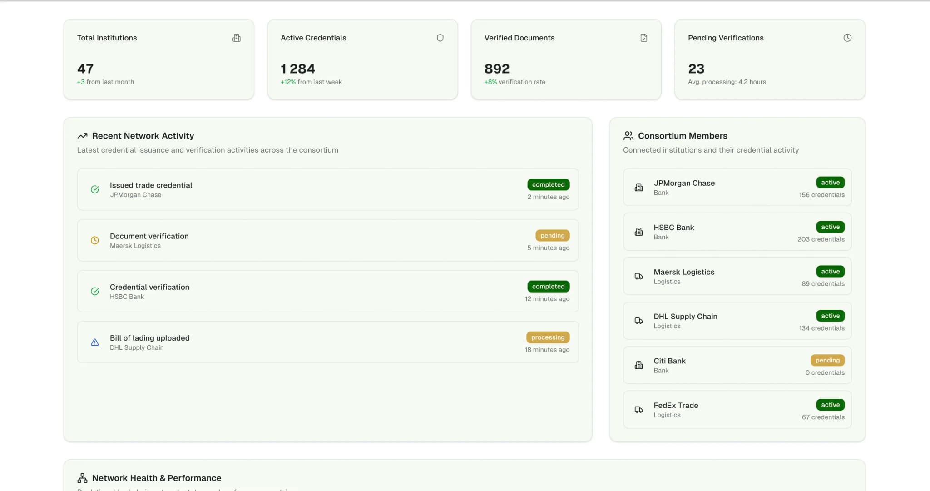Click the bank icon next to JPMorgan Chase
The image size is (930, 491).
pos(639,187)
